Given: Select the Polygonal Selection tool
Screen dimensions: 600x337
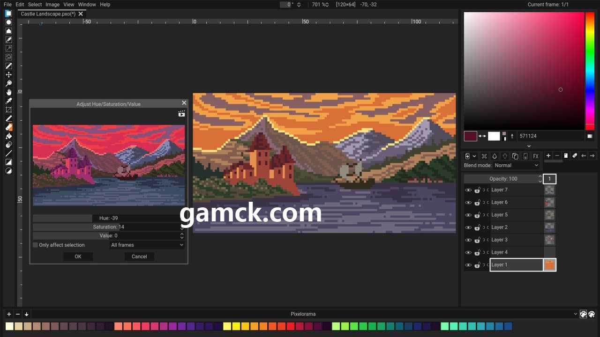Looking at the screenshot, I should click(x=8, y=31).
